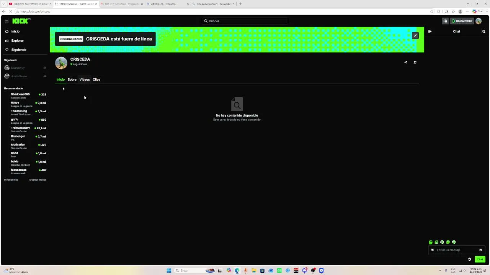The image size is (490, 275).
Task: Open the Kick hamburger menu
Action: (7, 21)
